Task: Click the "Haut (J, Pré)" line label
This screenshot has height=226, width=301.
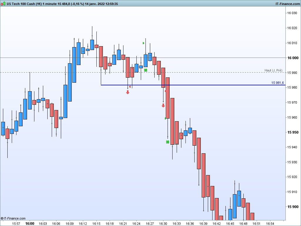Action: coord(273,70)
